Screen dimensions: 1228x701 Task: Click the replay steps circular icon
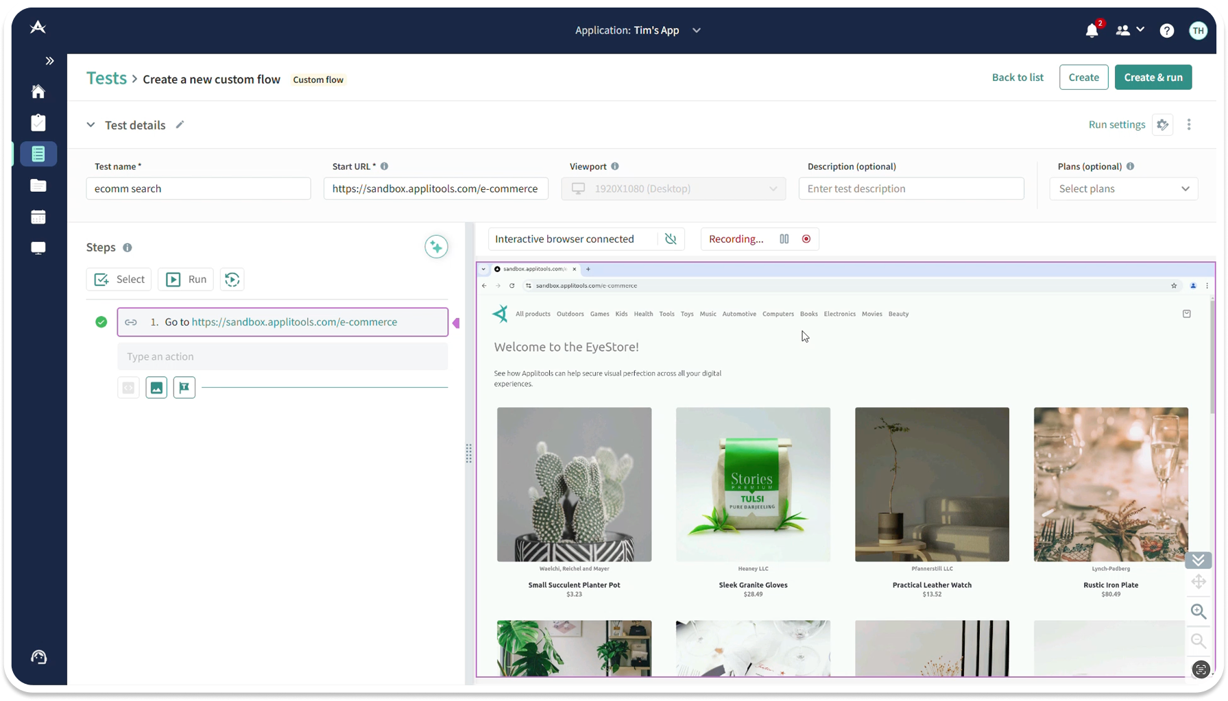coord(232,280)
